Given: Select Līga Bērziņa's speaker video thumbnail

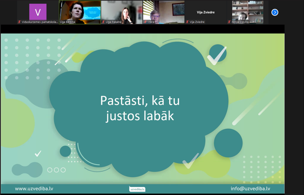Looking at the screenshot, I should tap(80, 12).
